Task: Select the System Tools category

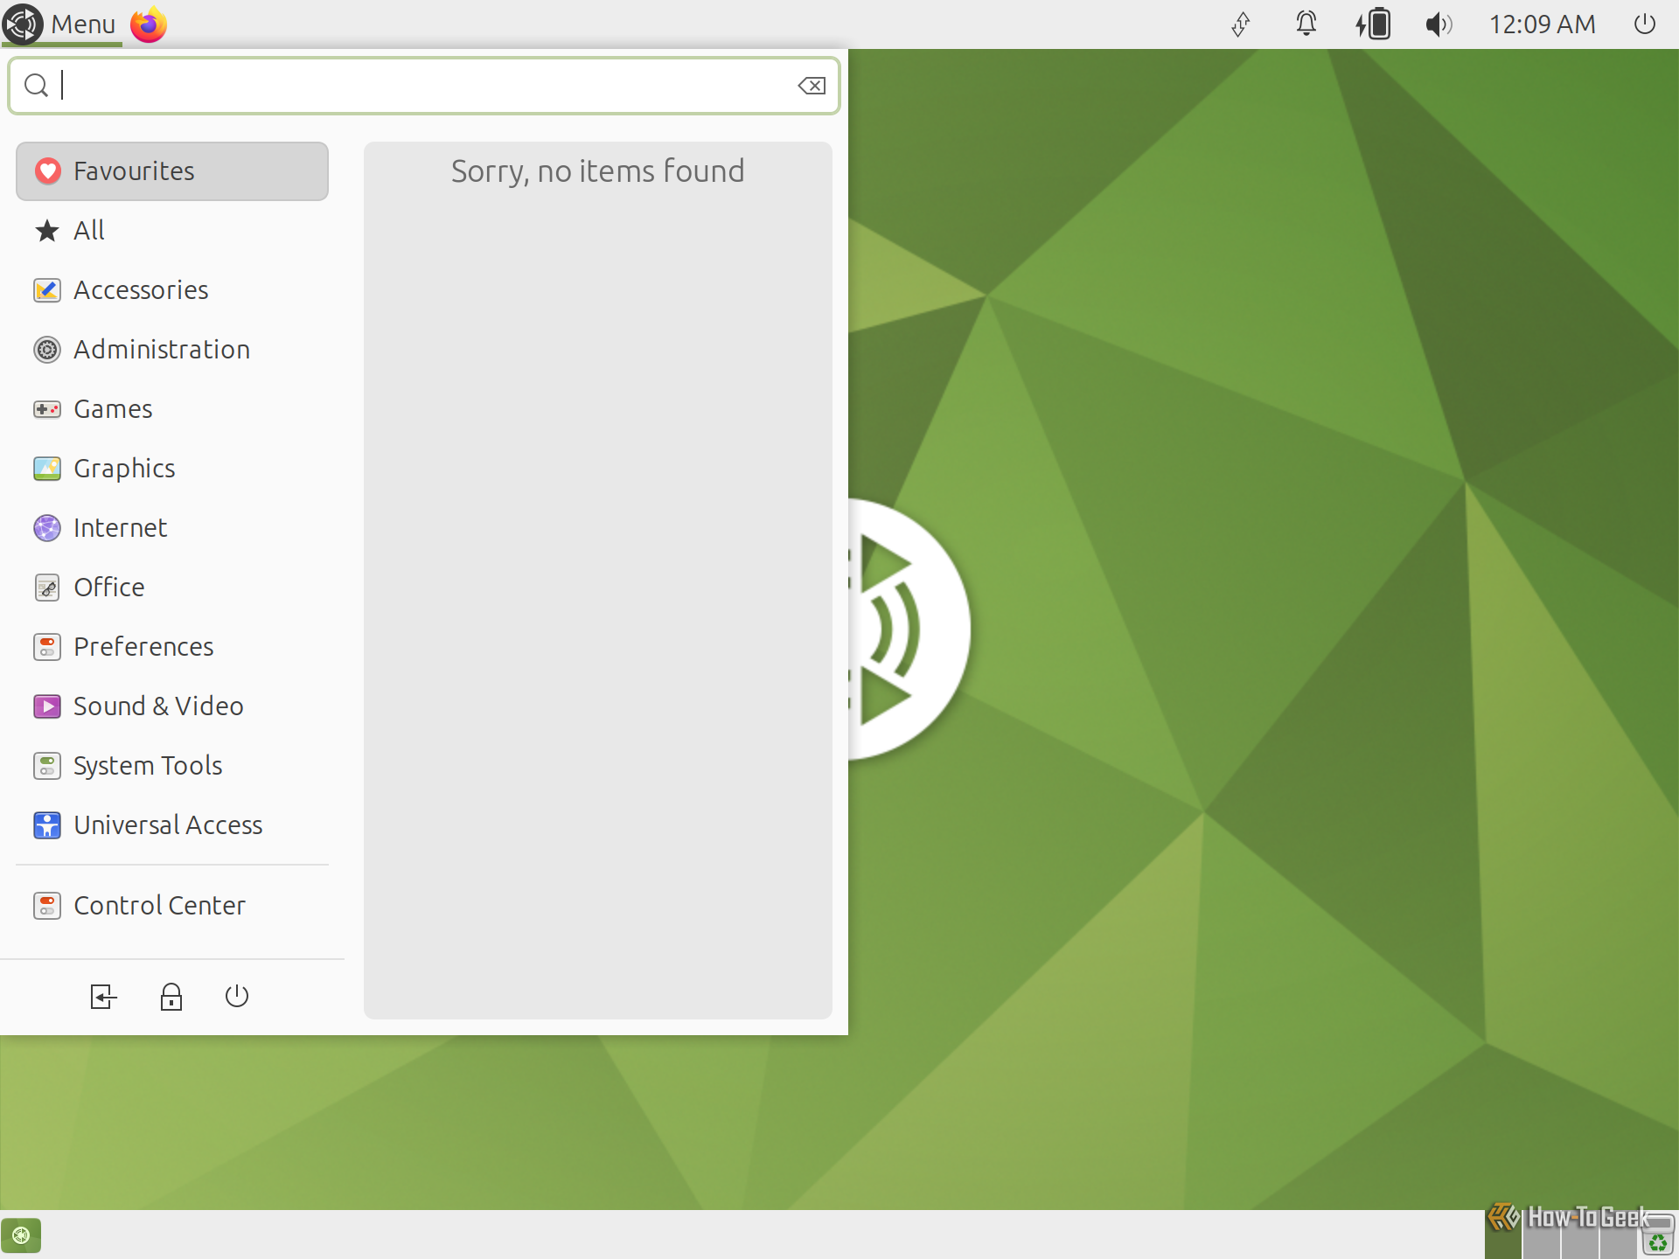Action: click(x=172, y=766)
